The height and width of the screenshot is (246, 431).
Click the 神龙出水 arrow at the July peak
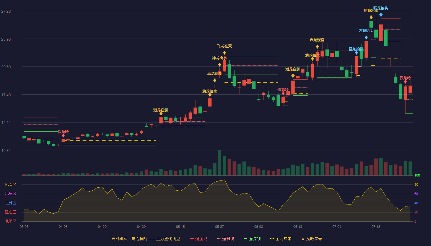(371, 18)
